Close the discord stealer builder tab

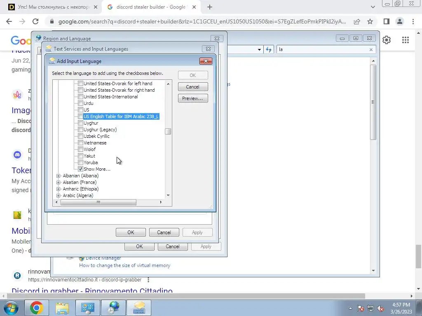(x=194, y=7)
